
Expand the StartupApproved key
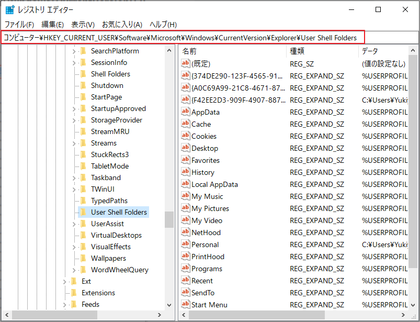[74, 109]
